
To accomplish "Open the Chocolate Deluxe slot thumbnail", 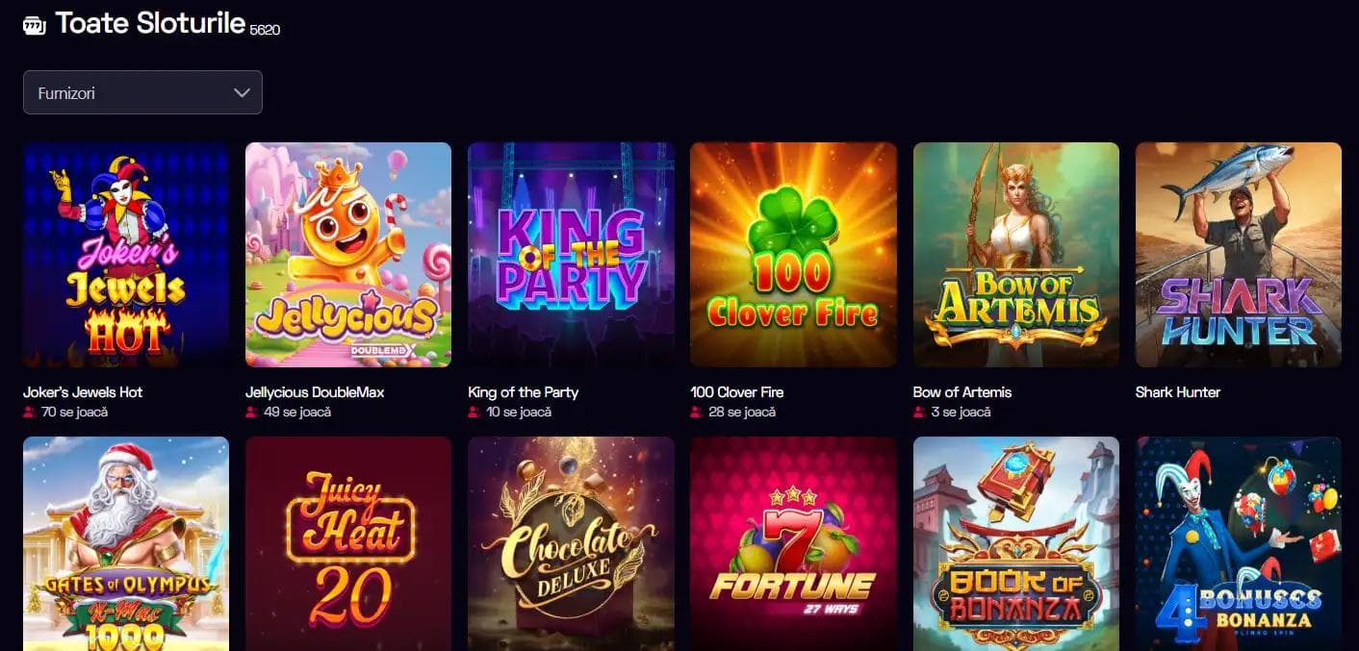I will 571,544.
